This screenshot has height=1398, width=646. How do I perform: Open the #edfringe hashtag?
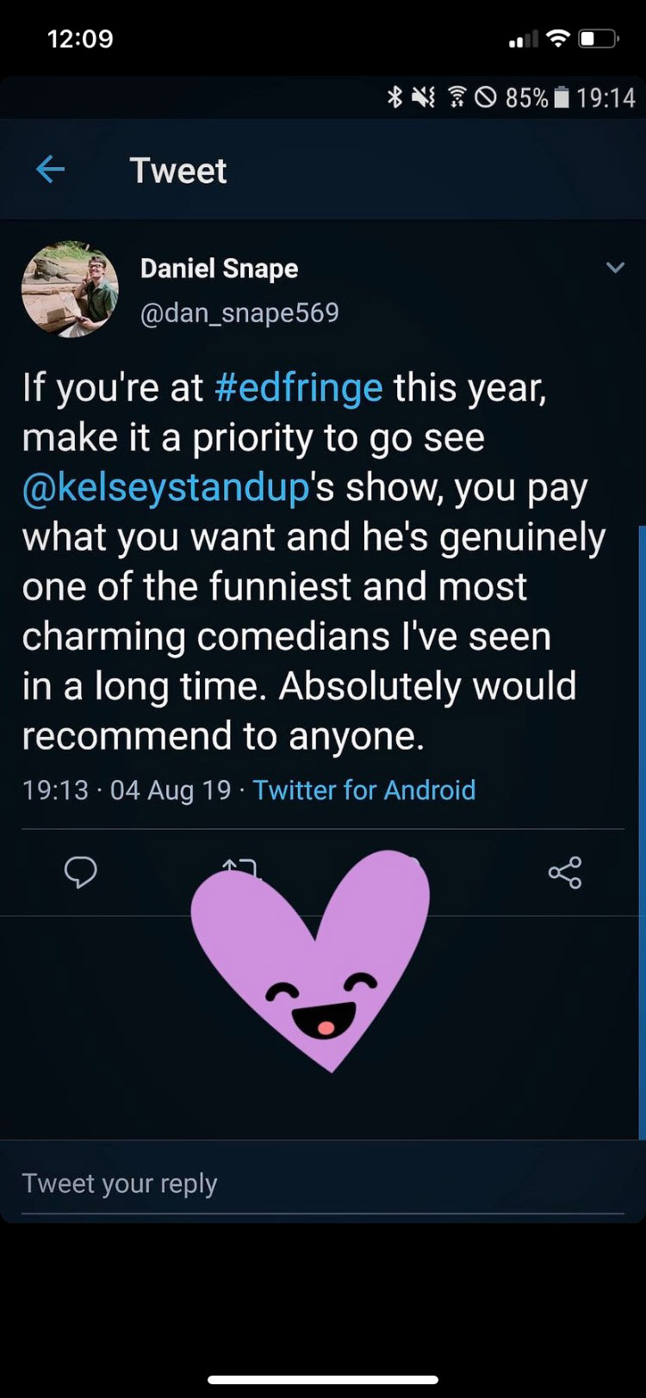point(298,387)
